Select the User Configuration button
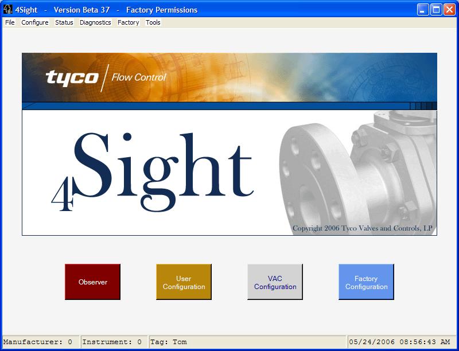459x351 pixels. (x=184, y=282)
